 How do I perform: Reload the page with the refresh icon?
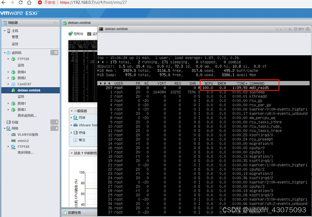click(21, 3)
